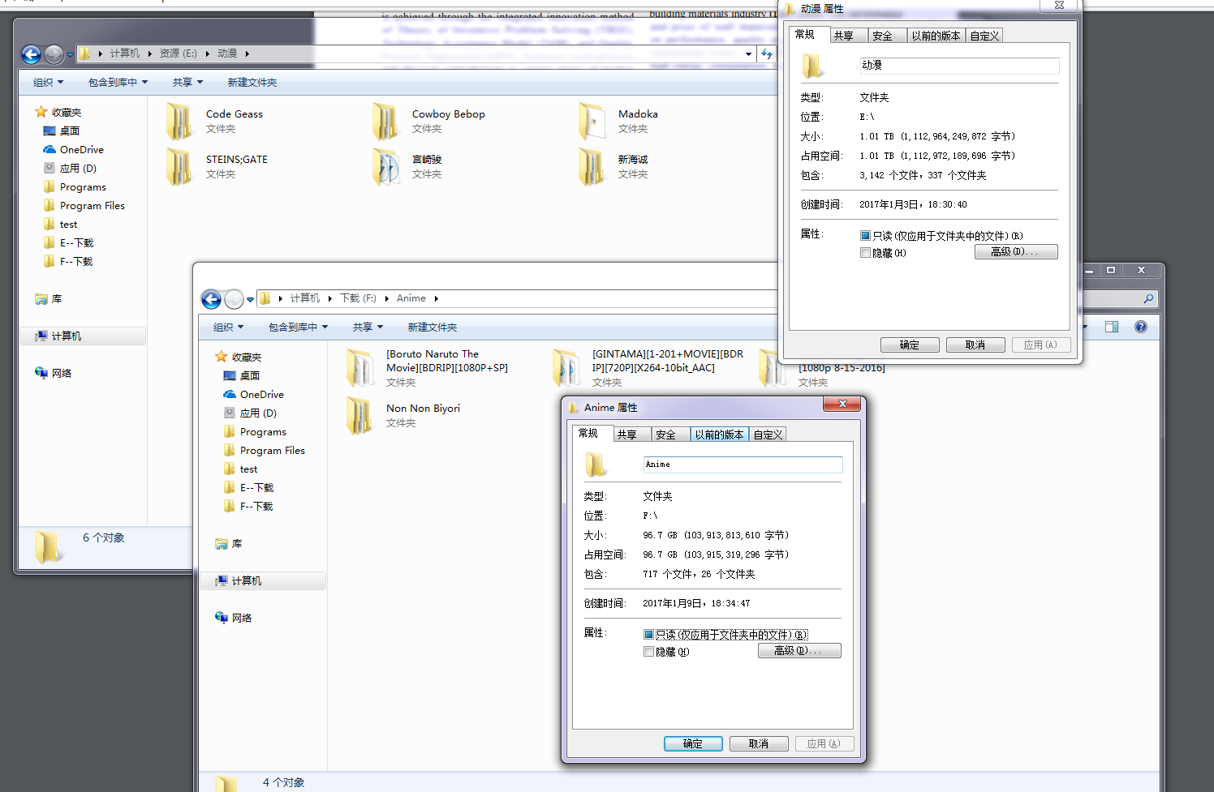The height and width of the screenshot is (792, 1214).
Task: Select 网络 in 动漫 window sidebar
Action: pyautogui.click(x=53, y=374)
